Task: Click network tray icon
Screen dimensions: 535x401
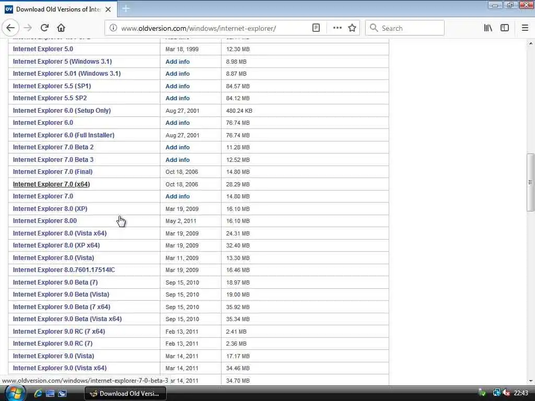Action: point(496,393)
